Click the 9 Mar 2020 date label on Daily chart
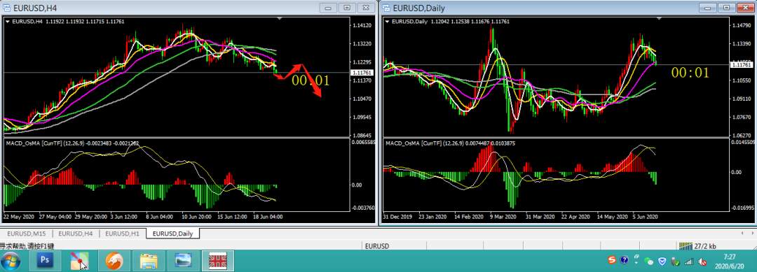The height and width of the screenshot is (272, 757). tap(503, 217)
